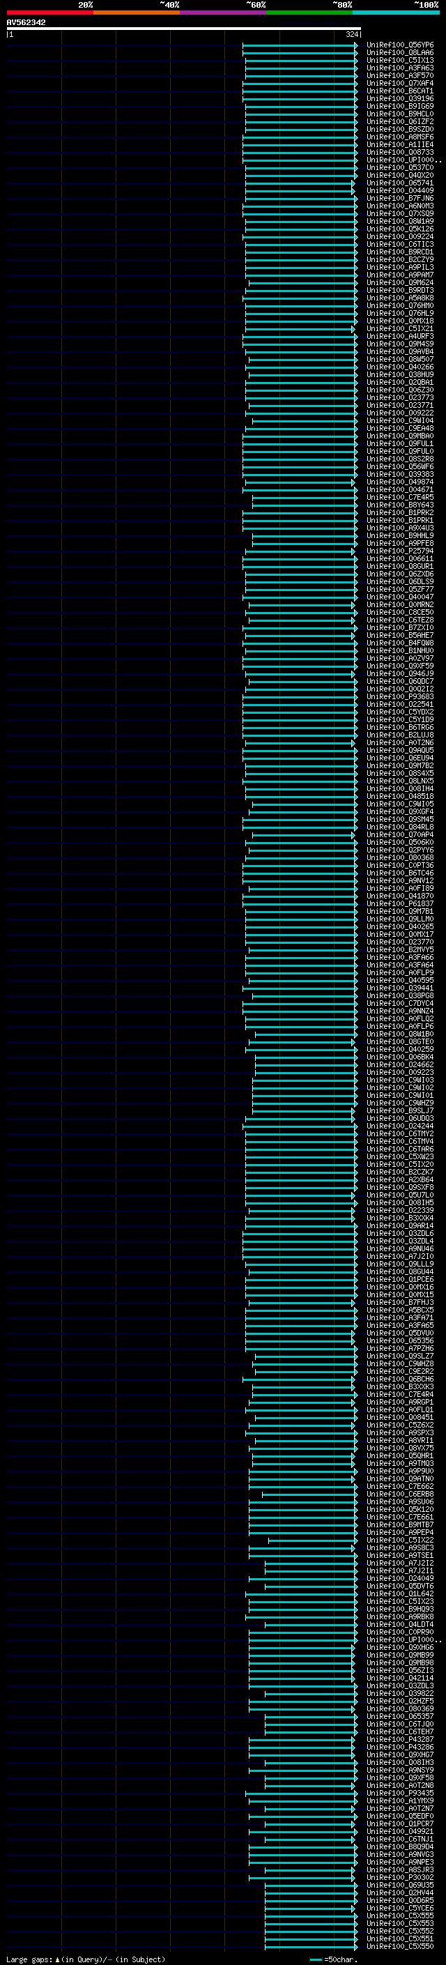Click the green ~80% identity color segment
446x1965 pixels.
[309, 13]
